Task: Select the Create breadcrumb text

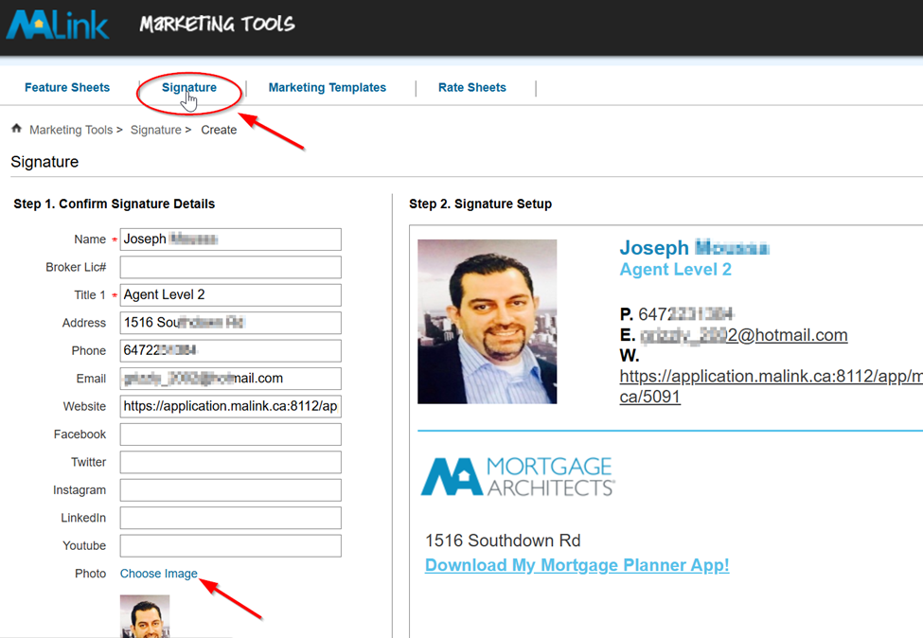Action: (219, 130)
